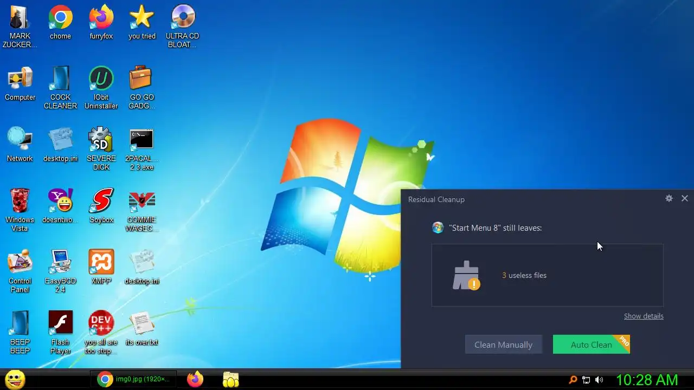Screen dimensions: 694x390
Task: Launch the 2PACAL... 2.3.exe console icon
Action: pos(142,149)
